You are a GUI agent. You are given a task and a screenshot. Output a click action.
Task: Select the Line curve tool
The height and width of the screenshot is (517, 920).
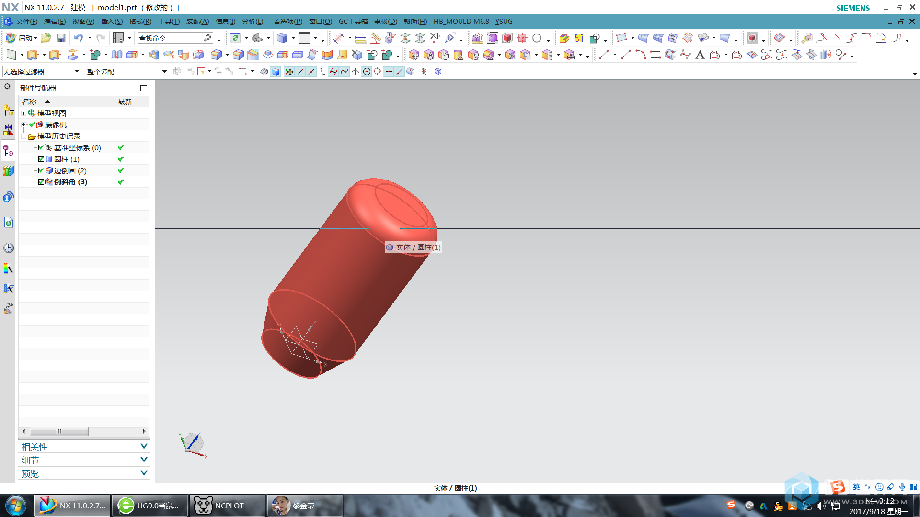click(x=603, y=55)
